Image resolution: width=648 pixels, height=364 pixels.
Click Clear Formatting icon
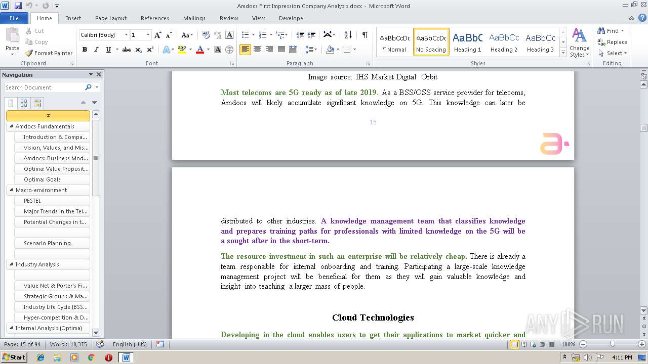coord(206,35)
